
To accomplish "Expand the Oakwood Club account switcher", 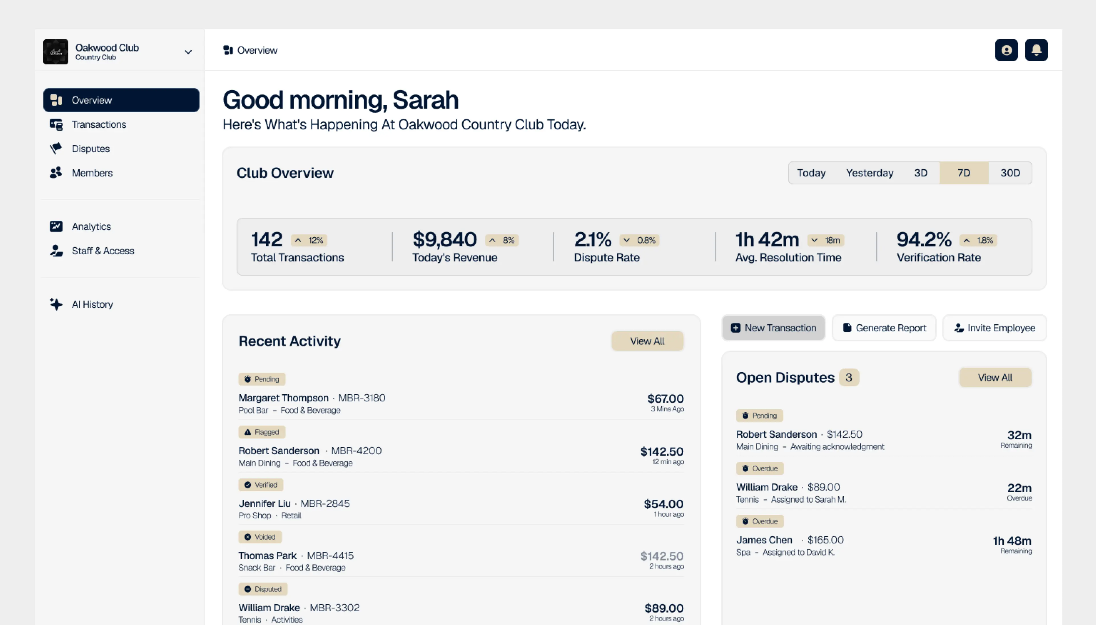I will pos(188,52).
